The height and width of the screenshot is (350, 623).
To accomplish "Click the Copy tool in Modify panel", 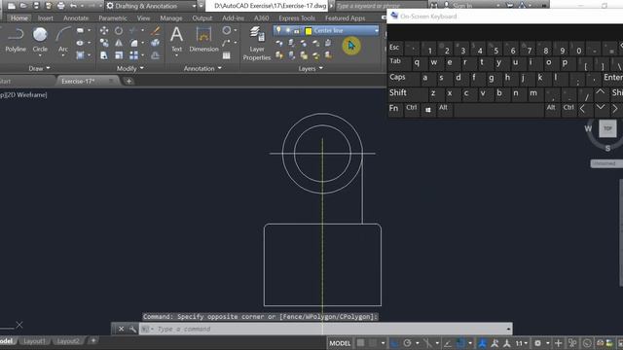I will click(104, 43).
